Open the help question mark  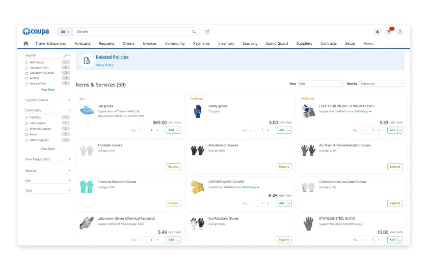400,32
